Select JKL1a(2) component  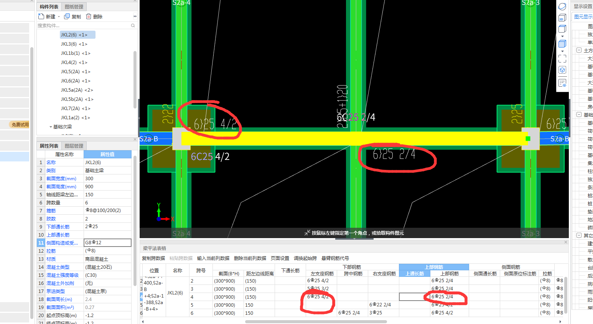pyautogui.click(x=75, y=118)
